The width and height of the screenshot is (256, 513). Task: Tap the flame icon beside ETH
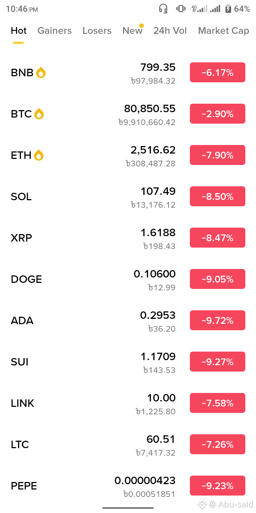coord(38,155)
